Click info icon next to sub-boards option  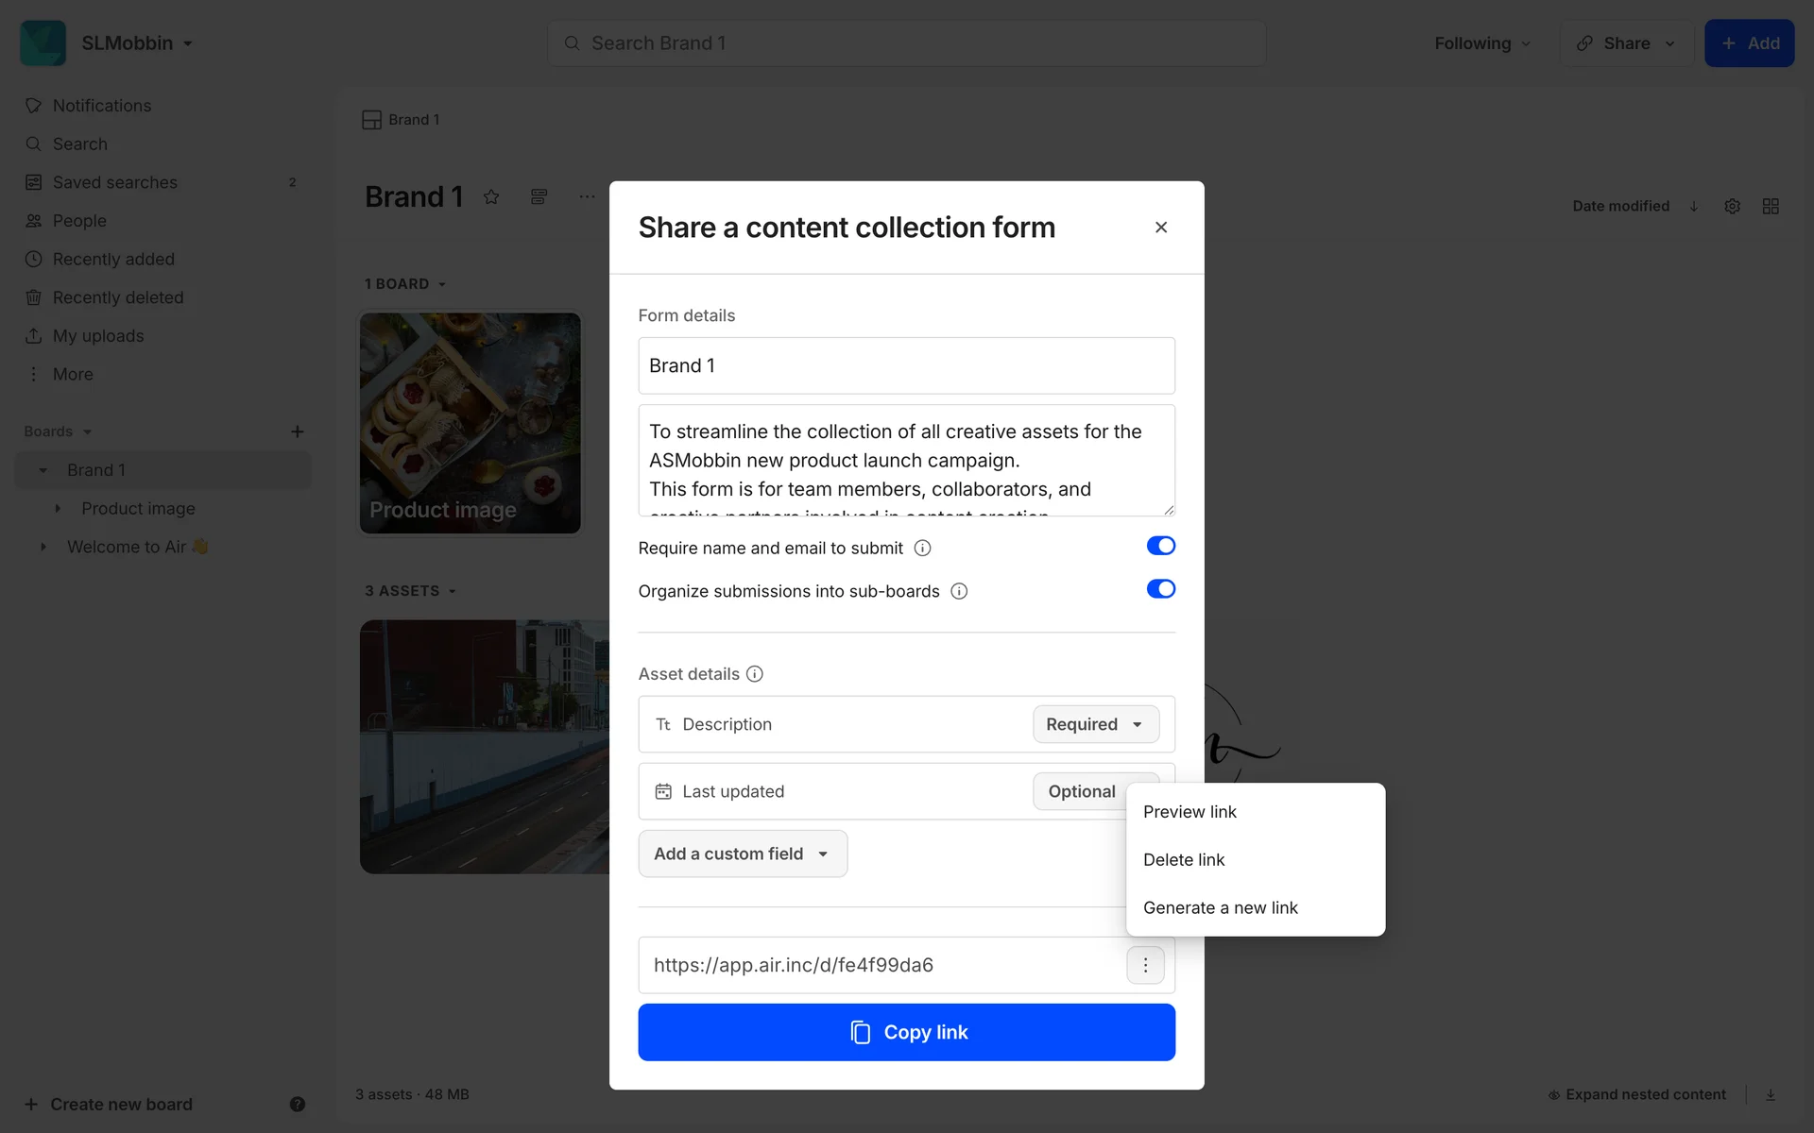(959, 592)
